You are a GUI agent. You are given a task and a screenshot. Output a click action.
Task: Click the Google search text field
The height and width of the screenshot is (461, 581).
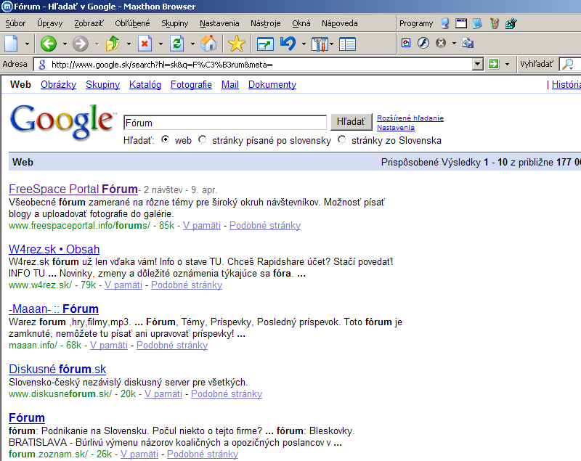(224, 123)
